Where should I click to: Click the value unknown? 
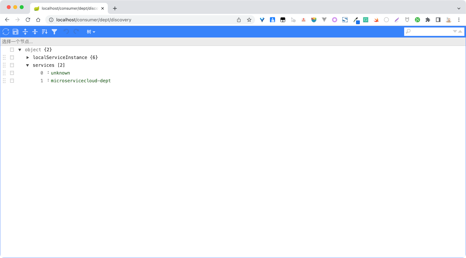pos(61,73)
